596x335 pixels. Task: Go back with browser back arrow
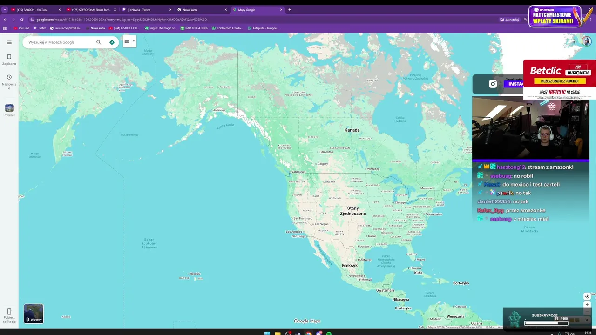pos(5,20)
